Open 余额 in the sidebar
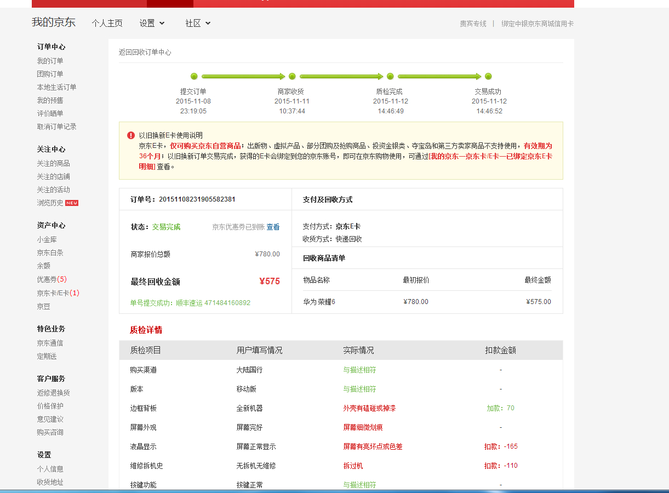Screen dimensions: 669x493 pos(44,266)
